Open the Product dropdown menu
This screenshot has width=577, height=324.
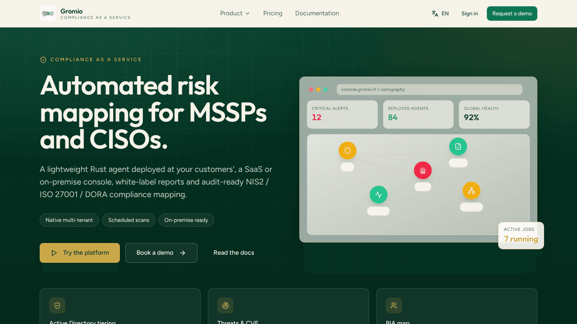[x=235, y=13]
